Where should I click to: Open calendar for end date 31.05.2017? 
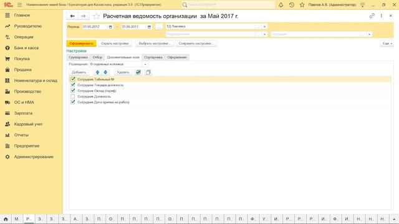coord(149,27)
